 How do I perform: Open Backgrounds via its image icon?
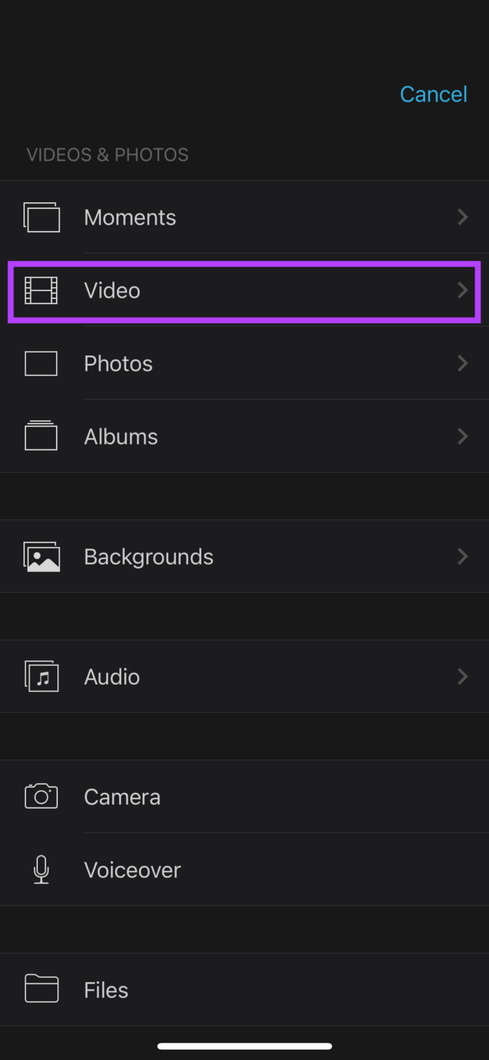(x=41, y=556)
